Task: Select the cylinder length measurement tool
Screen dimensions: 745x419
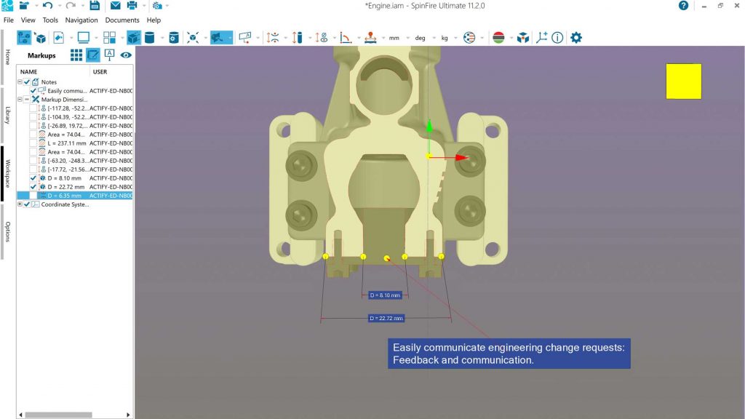Action: 297,38
